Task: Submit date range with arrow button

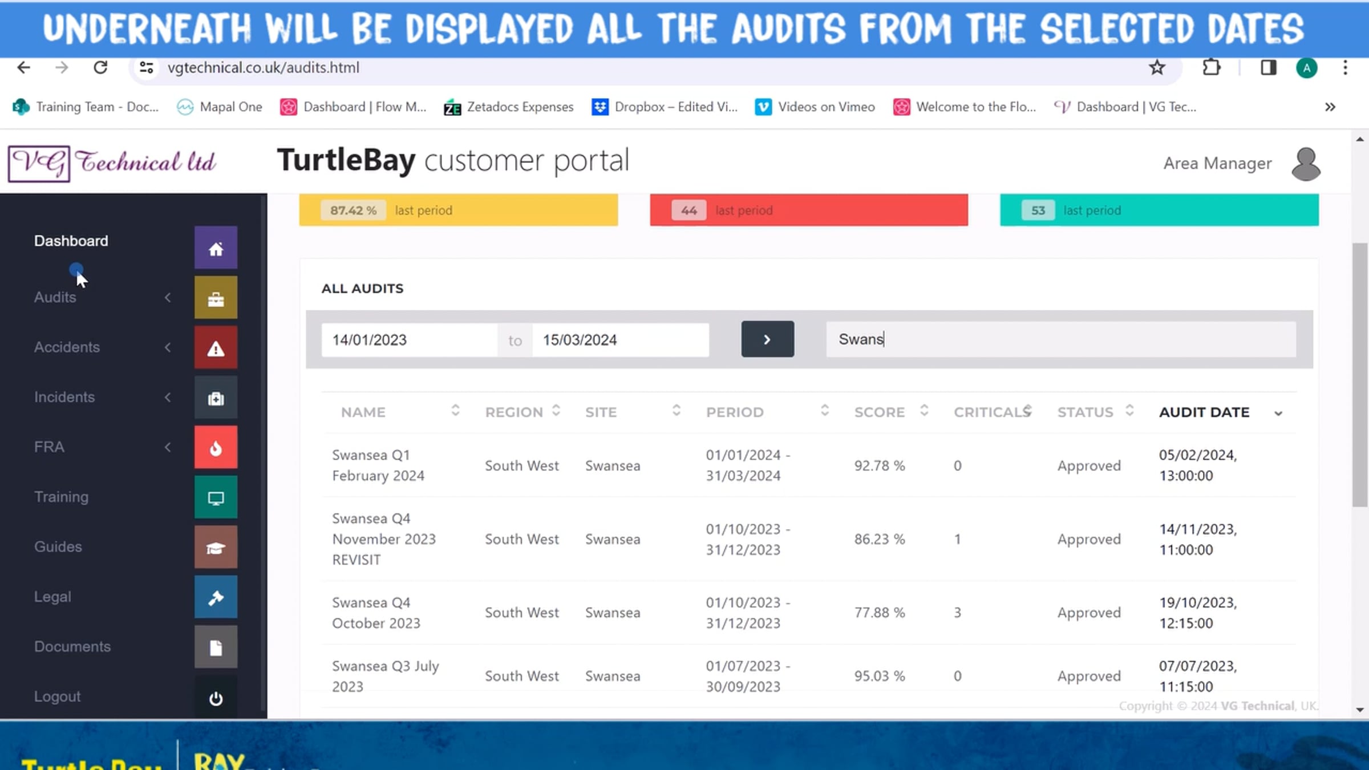Action: tap(767, 339)
